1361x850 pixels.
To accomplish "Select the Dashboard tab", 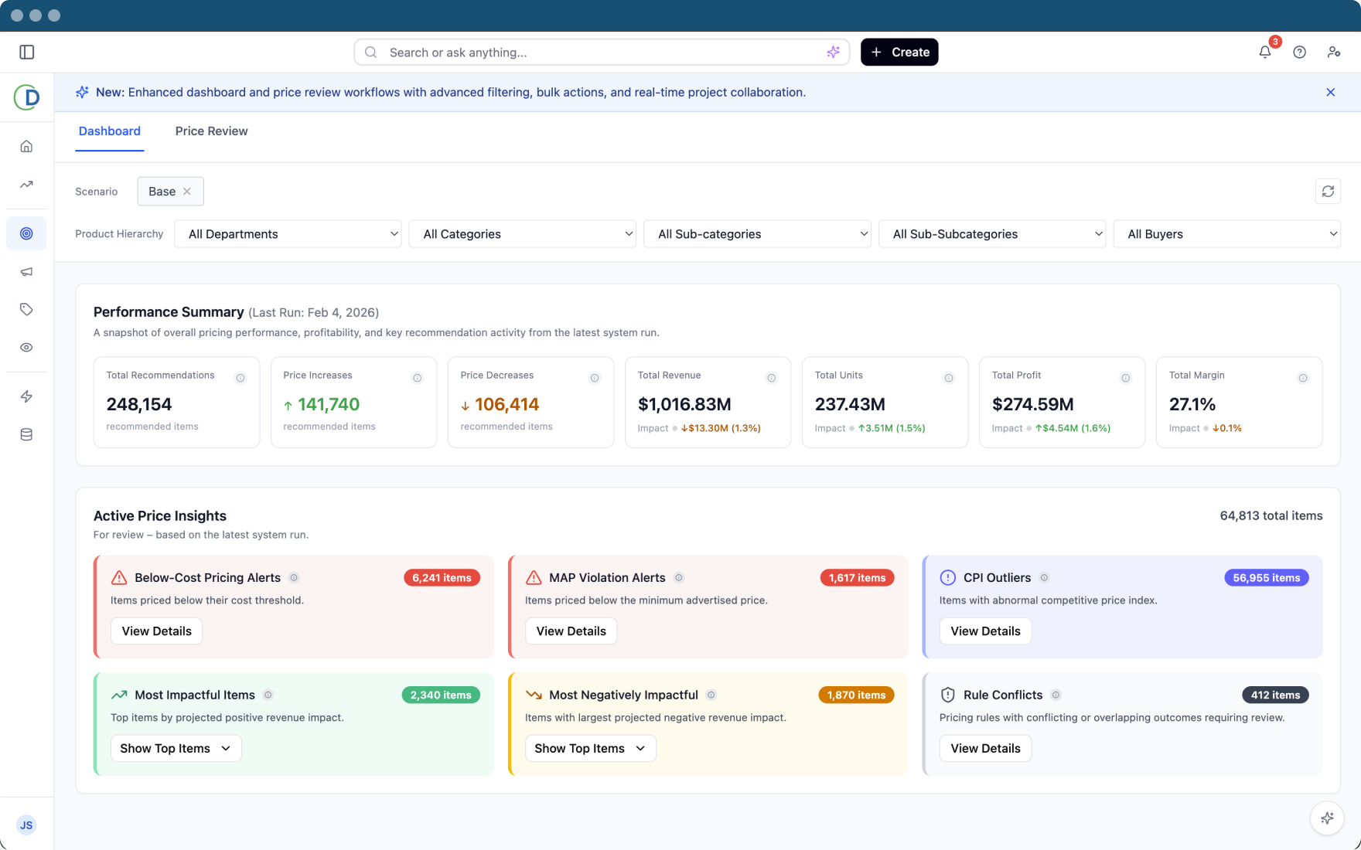I will coord(110,131).
